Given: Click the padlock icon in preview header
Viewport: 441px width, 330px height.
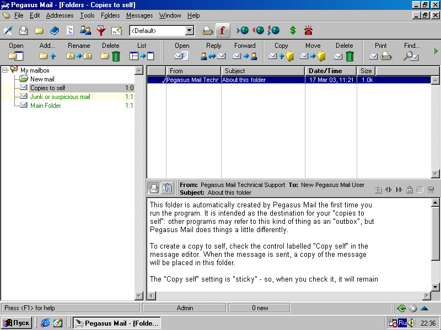Looking at the screenshot, I should tap(410, 190).
